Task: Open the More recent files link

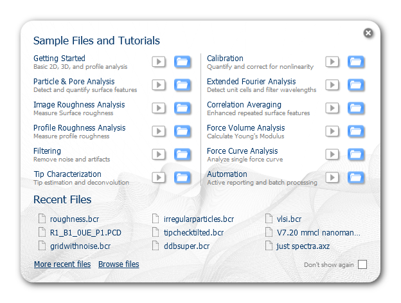Action: 62,264
